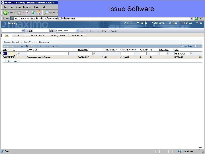The image size is (205, 154).
Task: Open the Select Action dropdown
Action: pos(77,31)
